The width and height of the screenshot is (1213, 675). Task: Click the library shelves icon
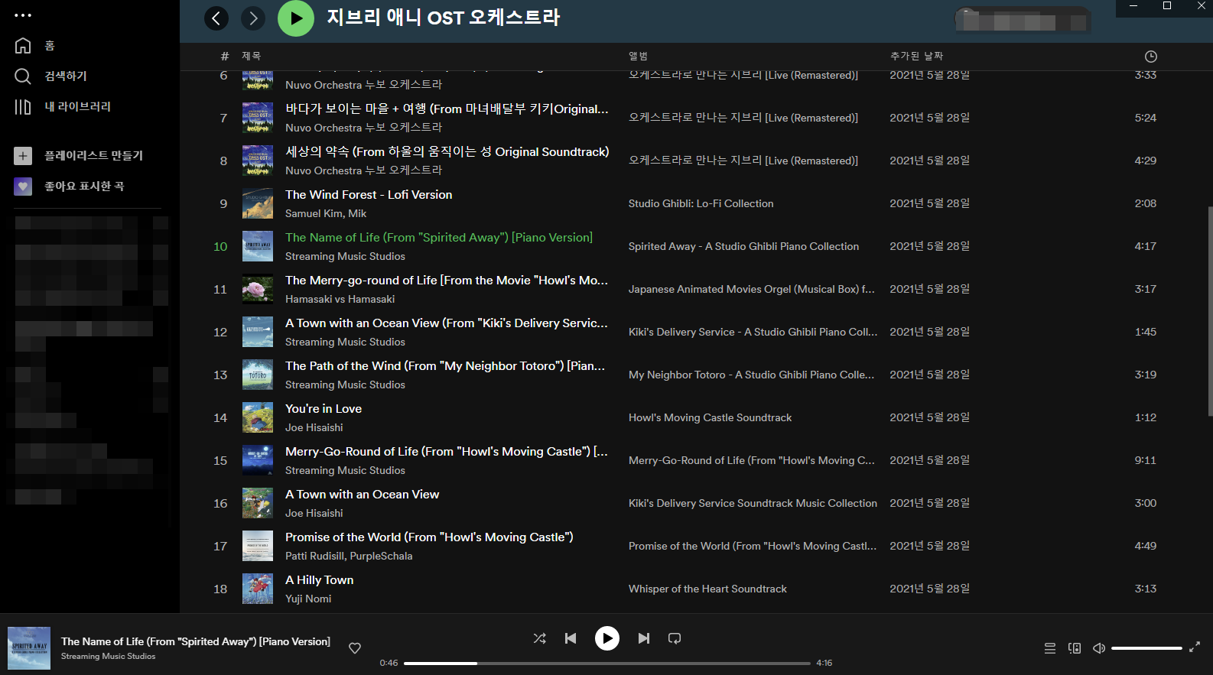23,107
